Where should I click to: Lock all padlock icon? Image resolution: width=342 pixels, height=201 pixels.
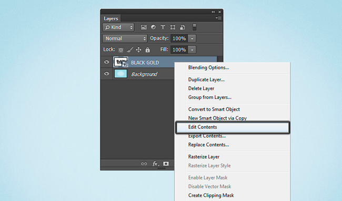pyautogui.click(x=148, y=50)
